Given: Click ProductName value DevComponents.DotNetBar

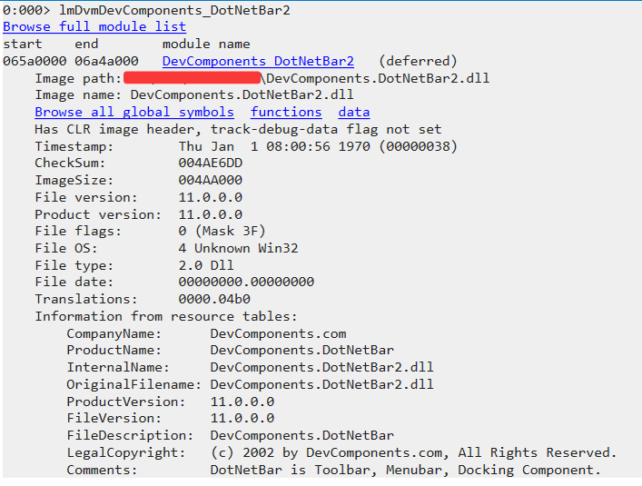Looking at the screenshot, I should click(x=302, y=351).
